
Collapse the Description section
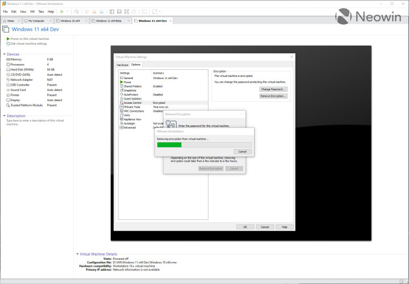4,116
